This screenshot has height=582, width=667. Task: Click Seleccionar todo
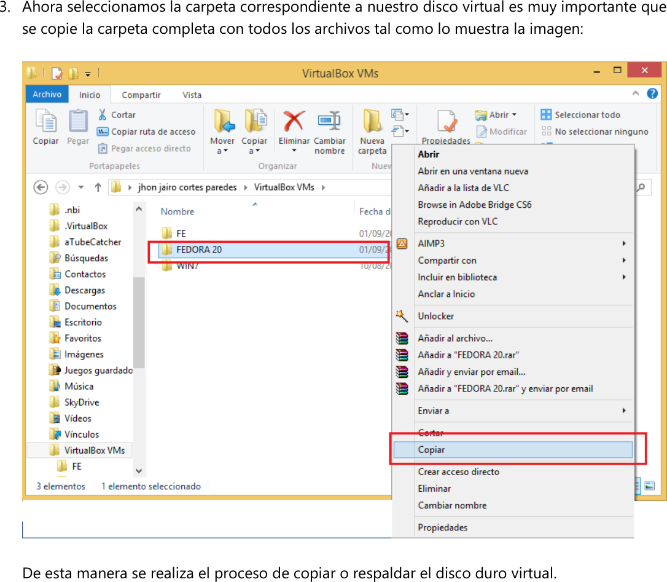coord(580,114)
